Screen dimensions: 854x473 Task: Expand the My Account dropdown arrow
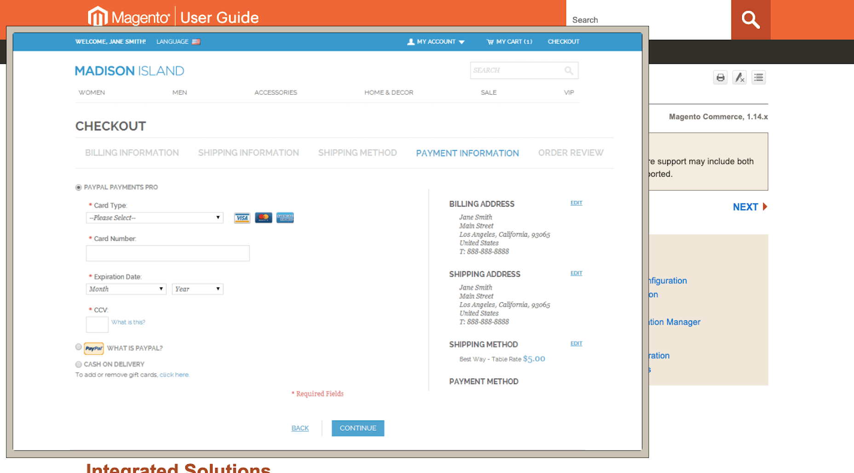(462, 42)
